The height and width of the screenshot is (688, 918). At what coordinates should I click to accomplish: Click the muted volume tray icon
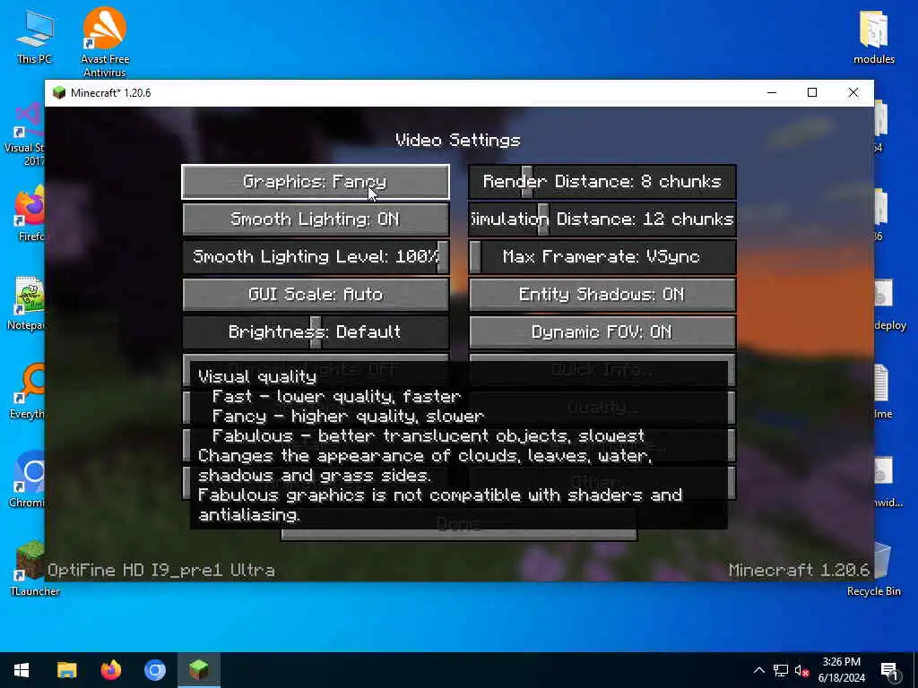801,670
